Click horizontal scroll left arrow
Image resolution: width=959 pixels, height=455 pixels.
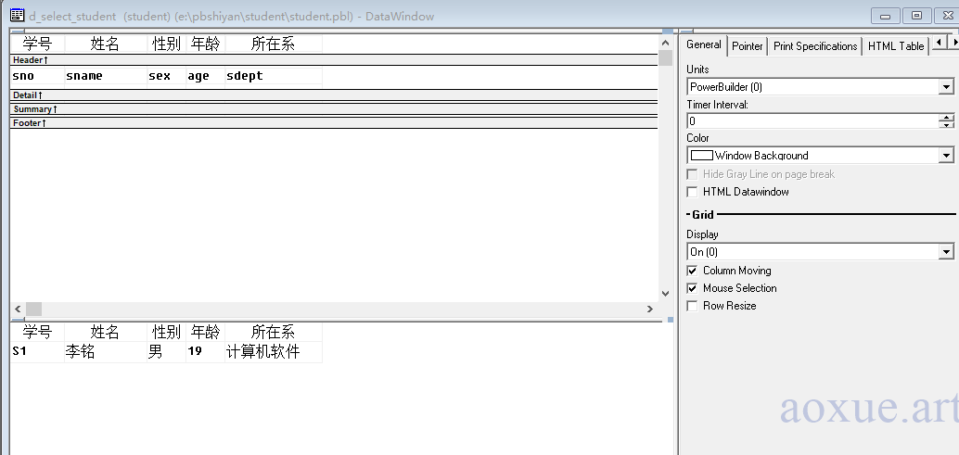click(18, 309)
